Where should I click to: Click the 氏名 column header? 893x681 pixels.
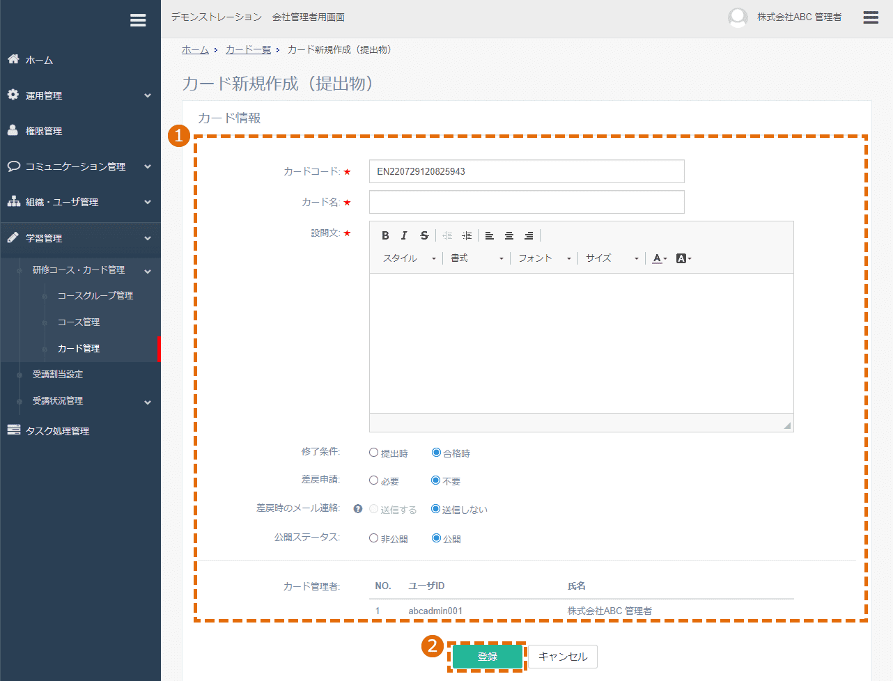pyautogui.click(x=577, y=586)
